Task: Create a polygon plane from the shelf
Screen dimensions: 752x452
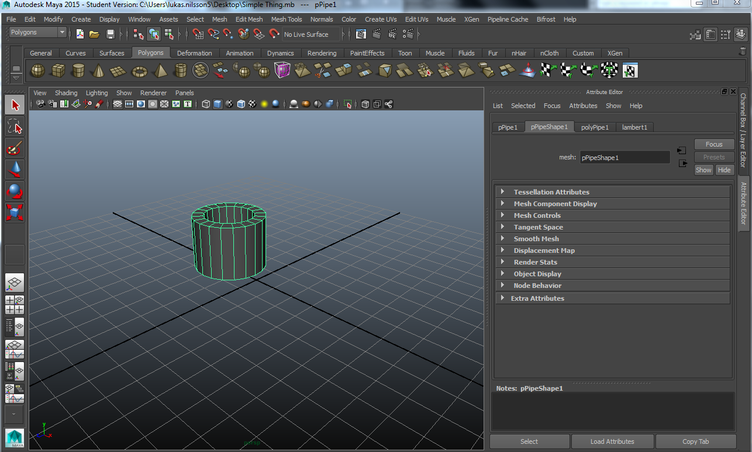Action: click(118, 71)
